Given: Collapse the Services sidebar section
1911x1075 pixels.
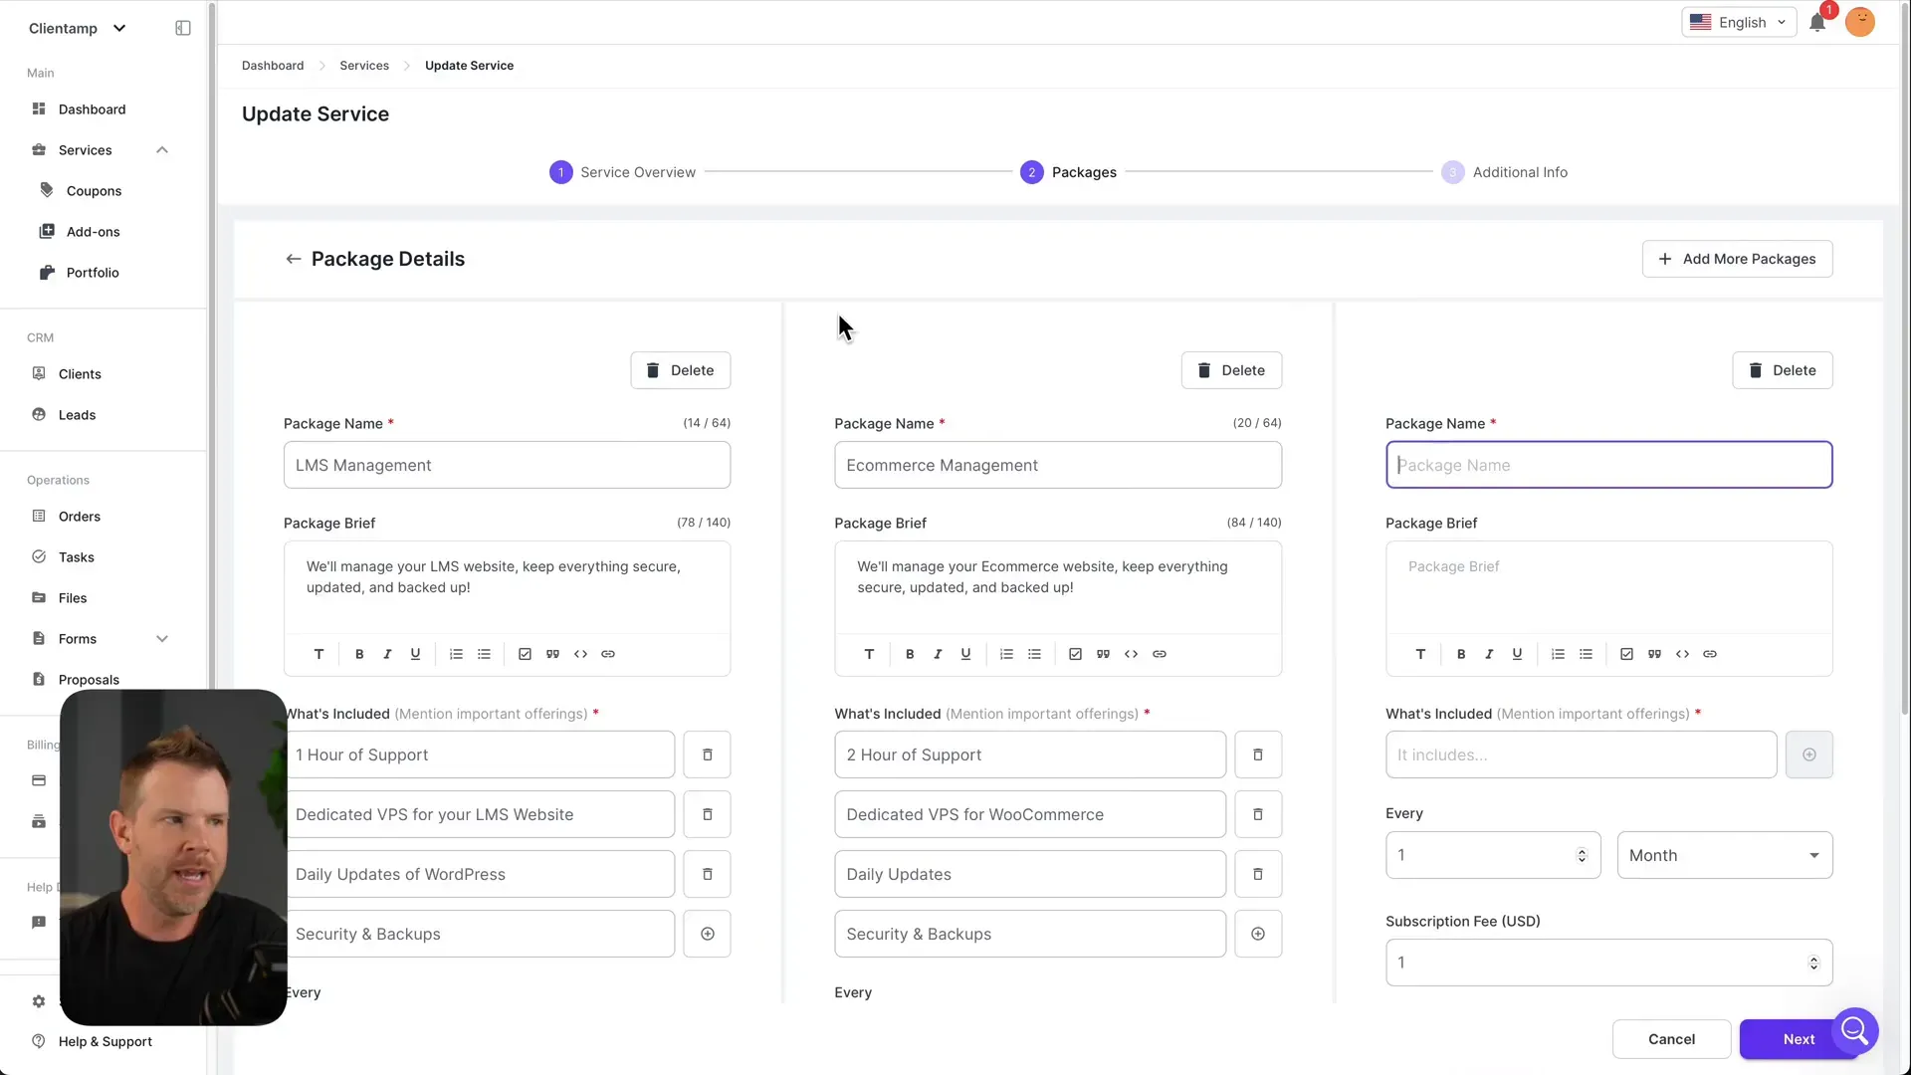Looking at the screenshot, I should 162,150.
